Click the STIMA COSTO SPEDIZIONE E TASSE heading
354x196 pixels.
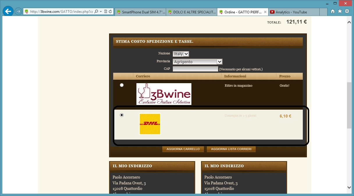pos(154,42)
